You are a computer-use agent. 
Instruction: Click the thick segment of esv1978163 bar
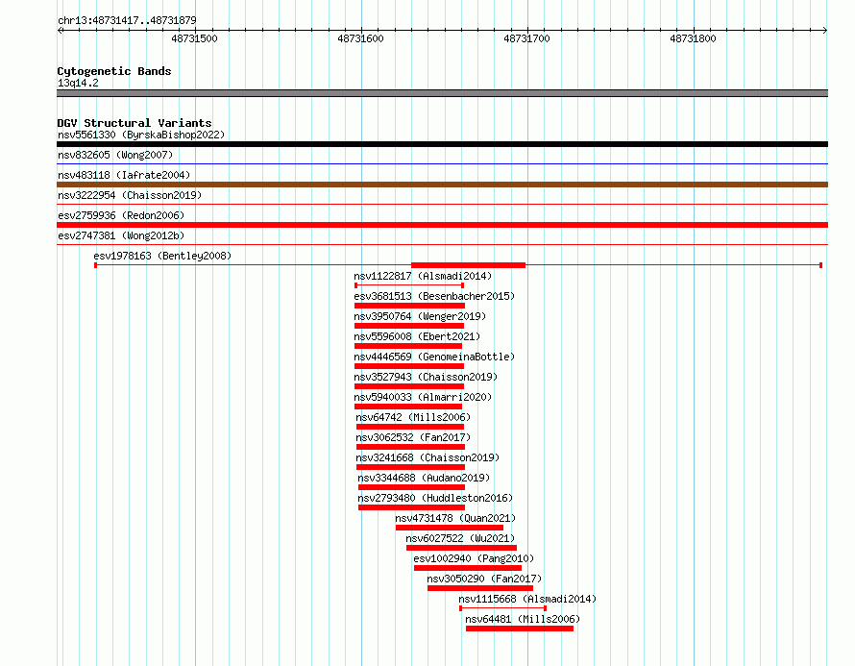click(x=469, y=265)
